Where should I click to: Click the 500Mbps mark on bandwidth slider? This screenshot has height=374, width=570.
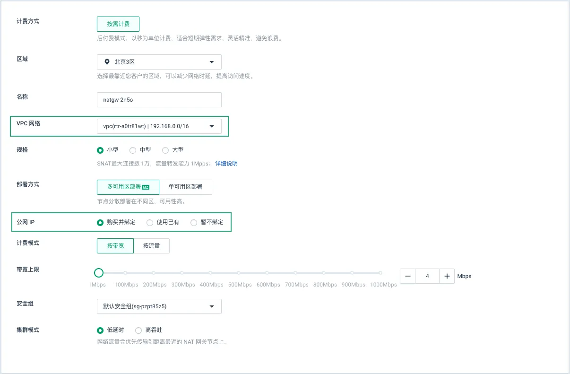click(239, 273)
